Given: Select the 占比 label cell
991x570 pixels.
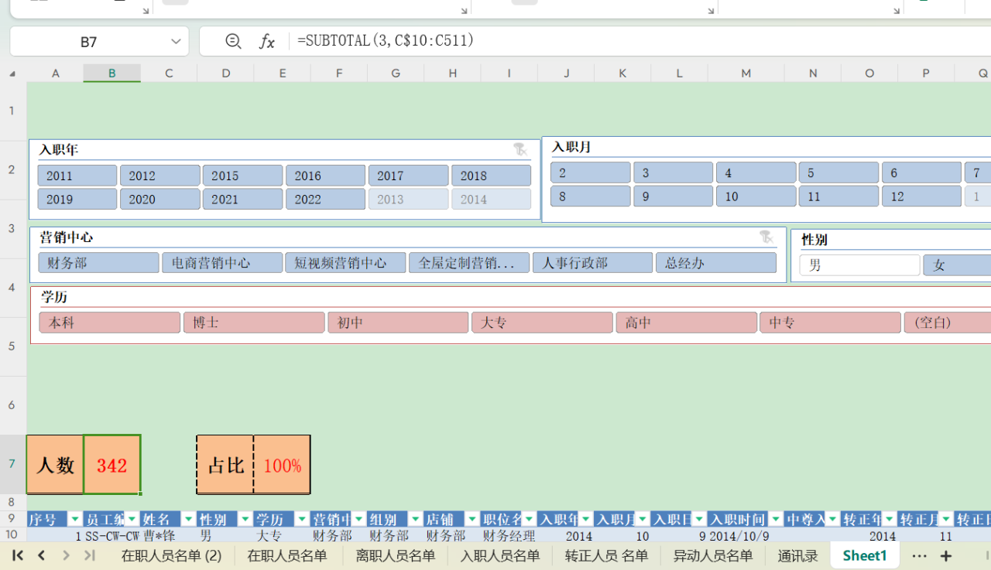Looking at the screenshot, I should pyautogui.click(x=225, y=465).
